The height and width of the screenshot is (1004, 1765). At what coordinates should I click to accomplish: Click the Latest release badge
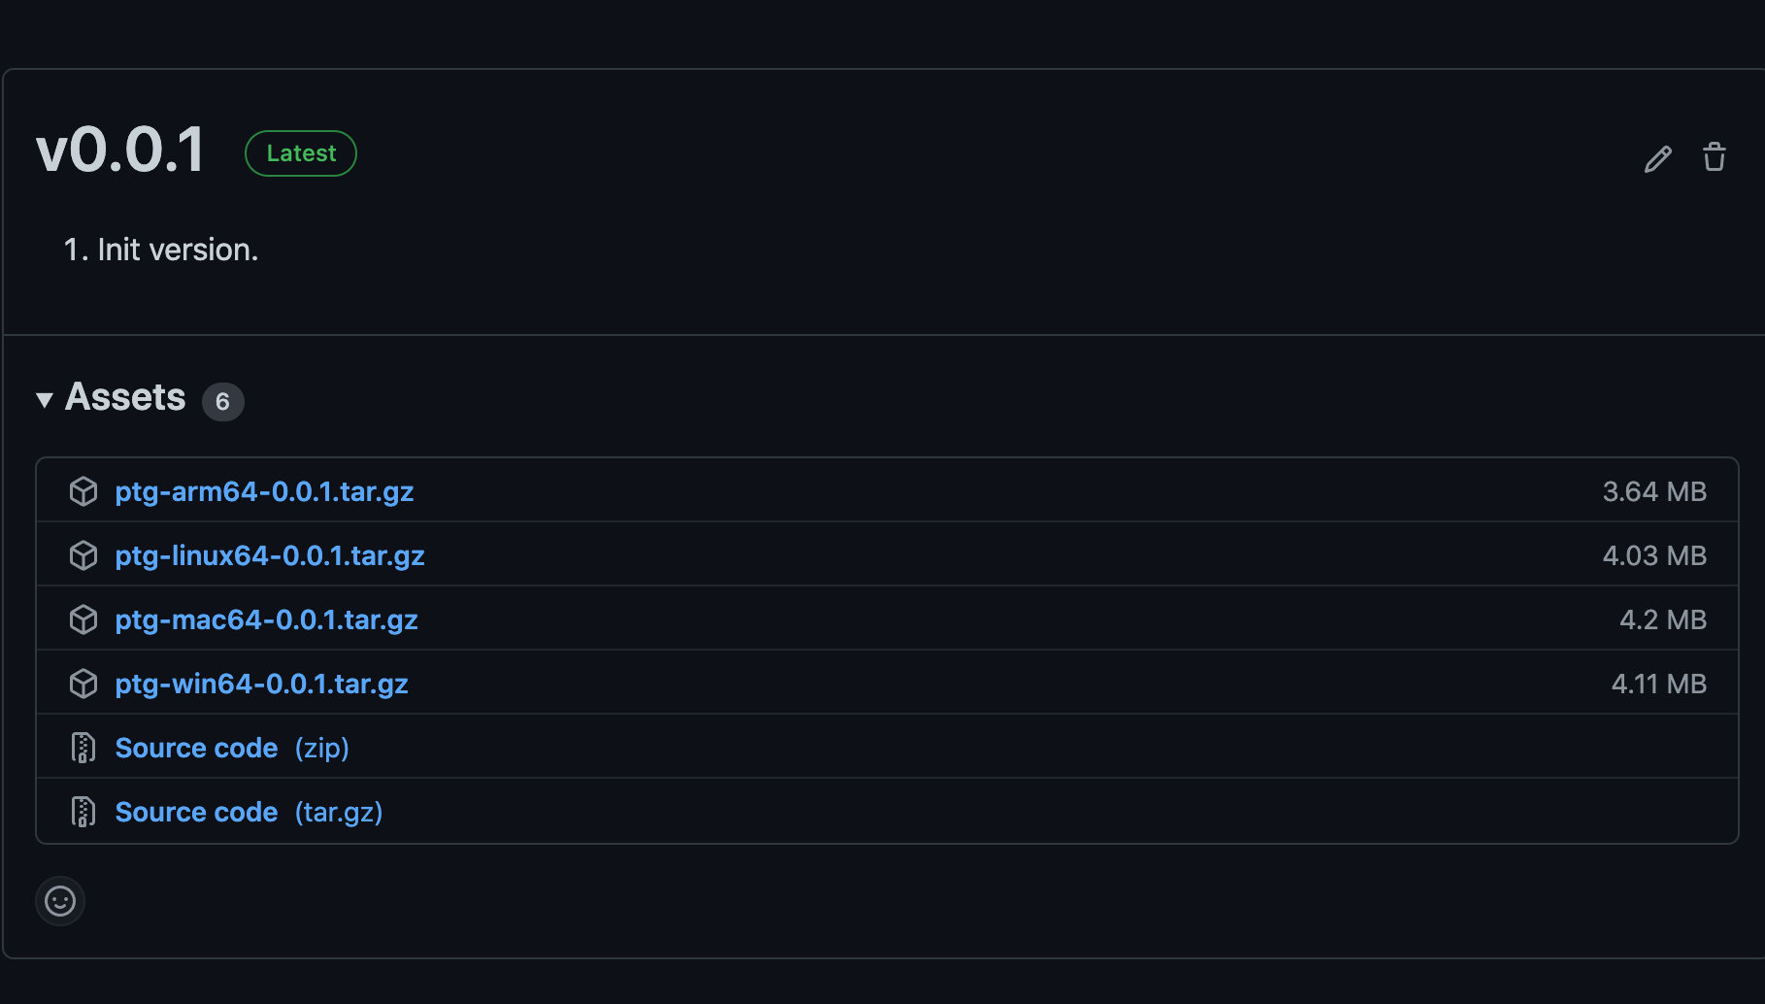(301, 153)
